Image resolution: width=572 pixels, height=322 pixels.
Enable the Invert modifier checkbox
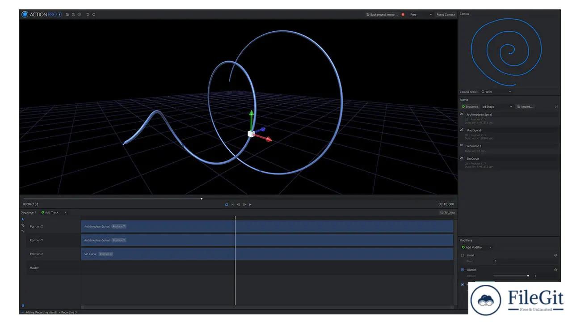[x=463, y=255]
